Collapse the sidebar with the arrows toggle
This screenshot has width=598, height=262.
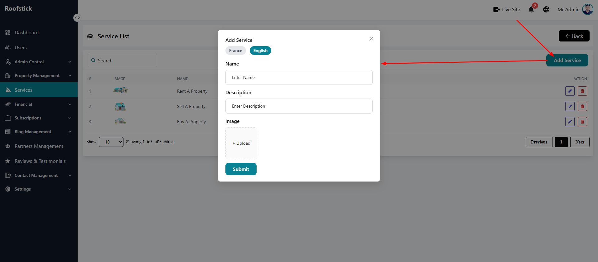[x=77, y=18]
